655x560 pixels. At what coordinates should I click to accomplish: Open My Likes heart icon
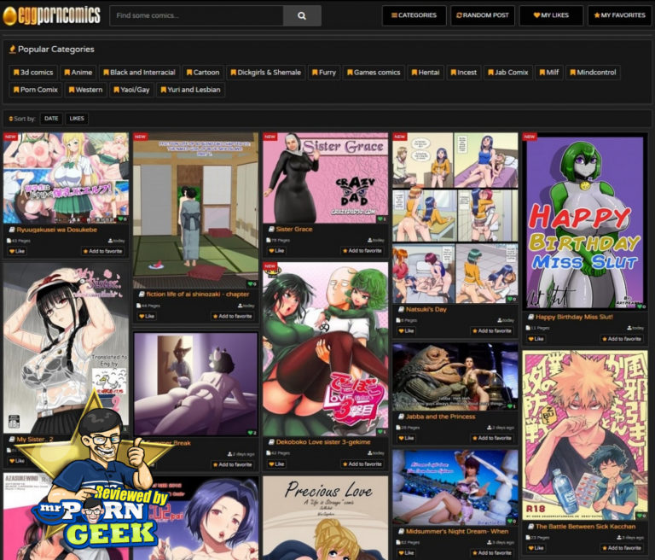point(536,15)
